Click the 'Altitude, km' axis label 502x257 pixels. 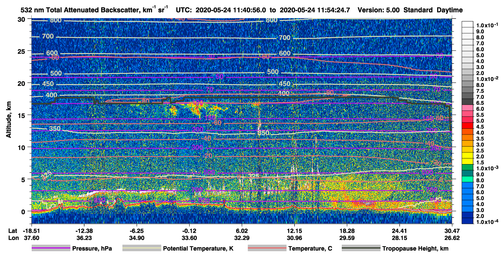tap(8, 120)
